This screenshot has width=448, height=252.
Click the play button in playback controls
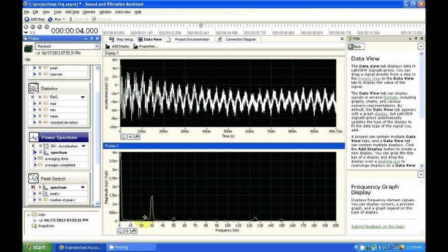tap(40, 27)
